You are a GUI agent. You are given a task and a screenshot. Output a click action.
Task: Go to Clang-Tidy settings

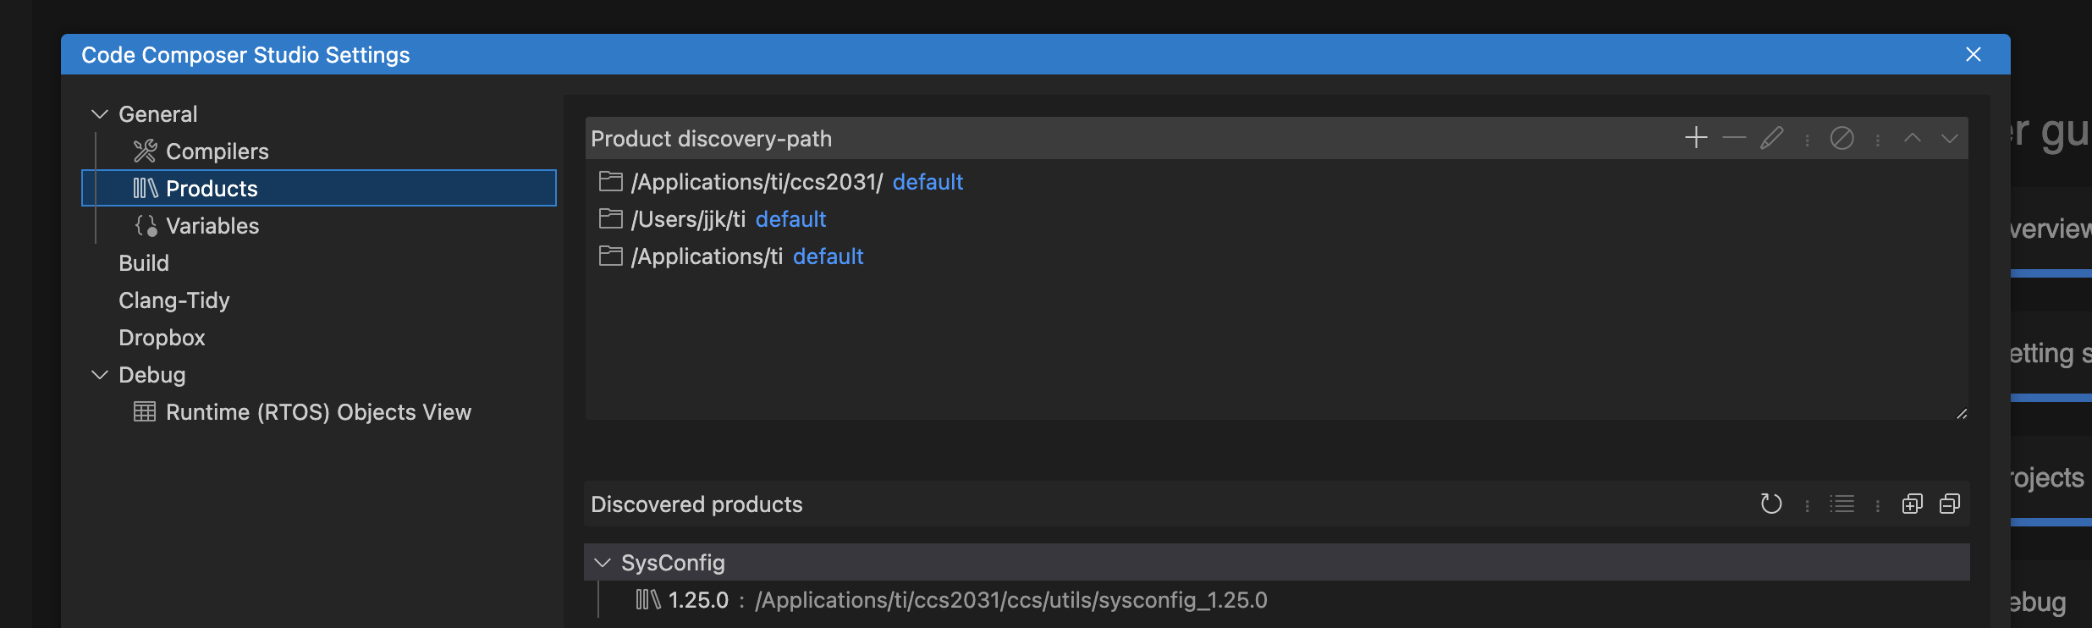coord(173,300)
